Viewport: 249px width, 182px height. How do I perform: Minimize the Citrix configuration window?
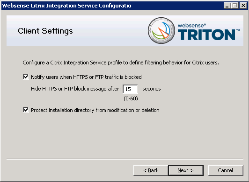[227, 6]
